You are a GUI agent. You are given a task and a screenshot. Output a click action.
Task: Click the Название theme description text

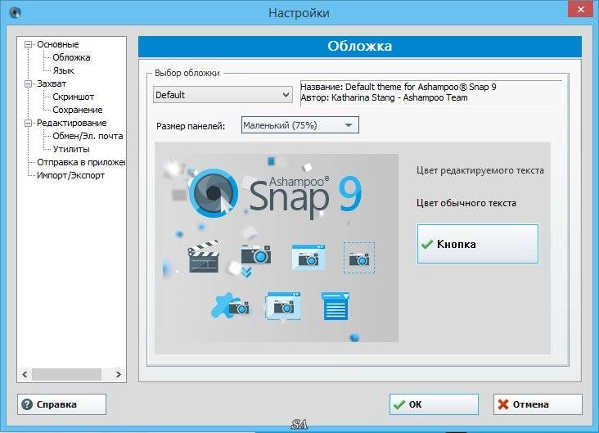(x=399, y=87)
